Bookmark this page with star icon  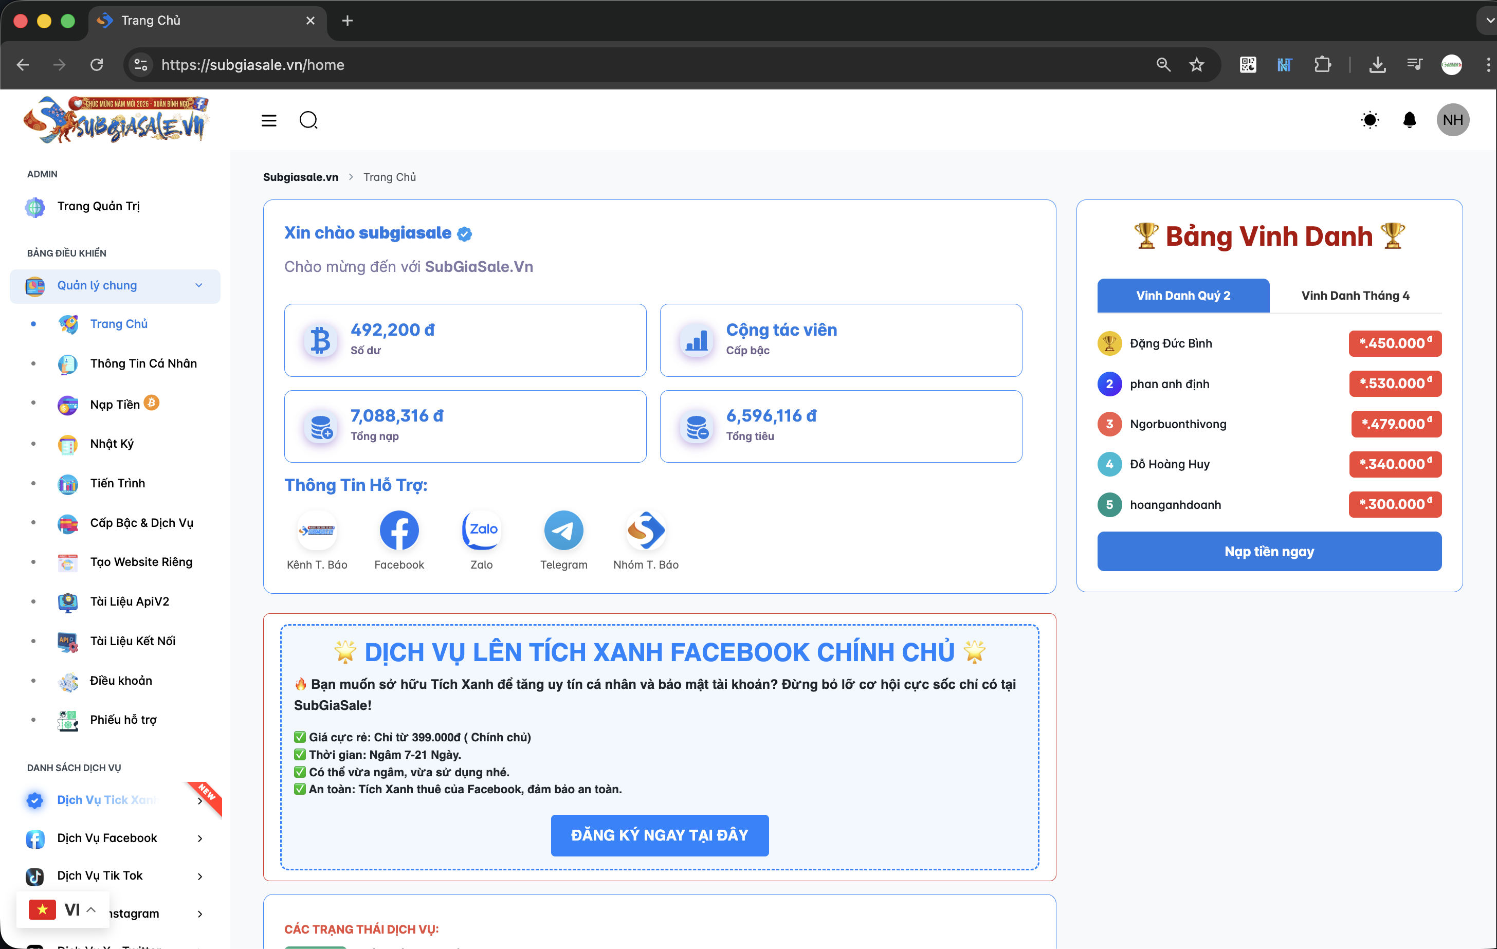1196,65
